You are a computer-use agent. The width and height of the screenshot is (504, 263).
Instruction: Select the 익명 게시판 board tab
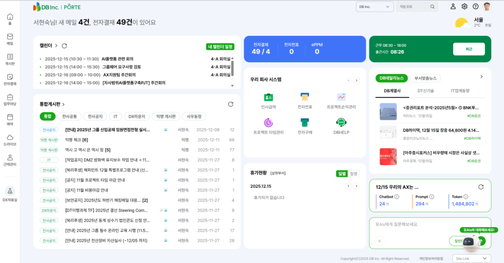coord(165,116)
